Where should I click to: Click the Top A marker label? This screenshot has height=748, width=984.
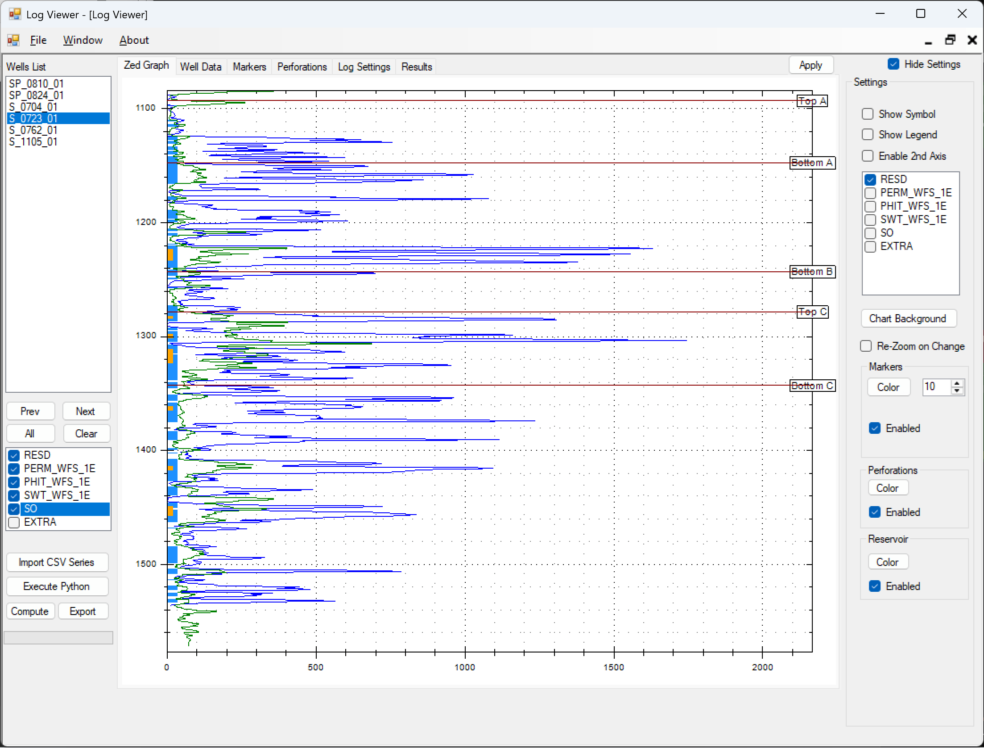(812, 101)
